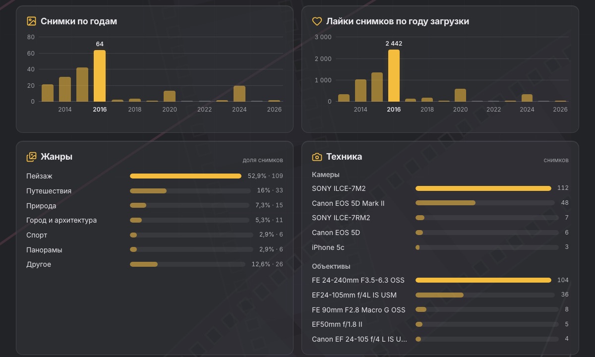This screenshot has width=595, height=357.
Task: Select the "Путешествия" genre label
Action: 49,191
